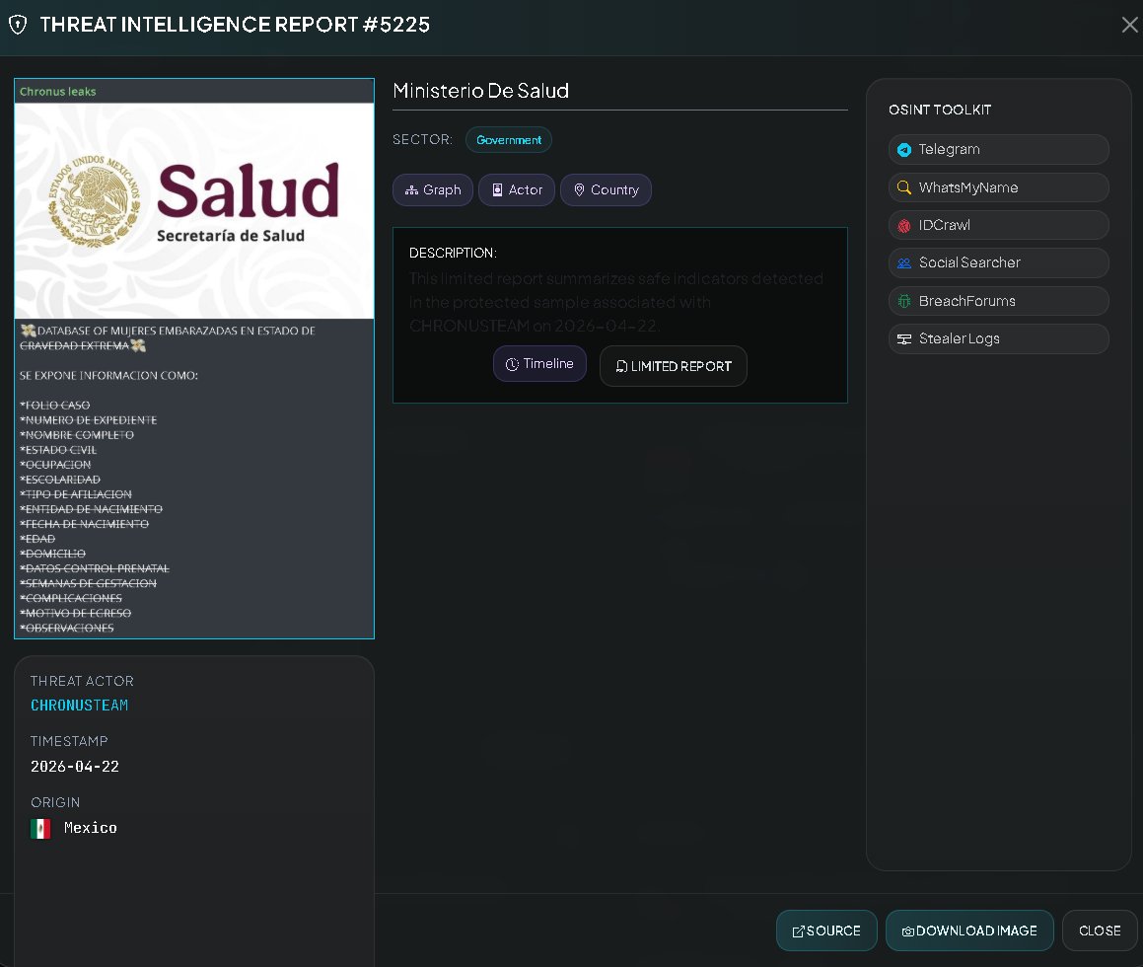Open the Actor view

[517, 190]
